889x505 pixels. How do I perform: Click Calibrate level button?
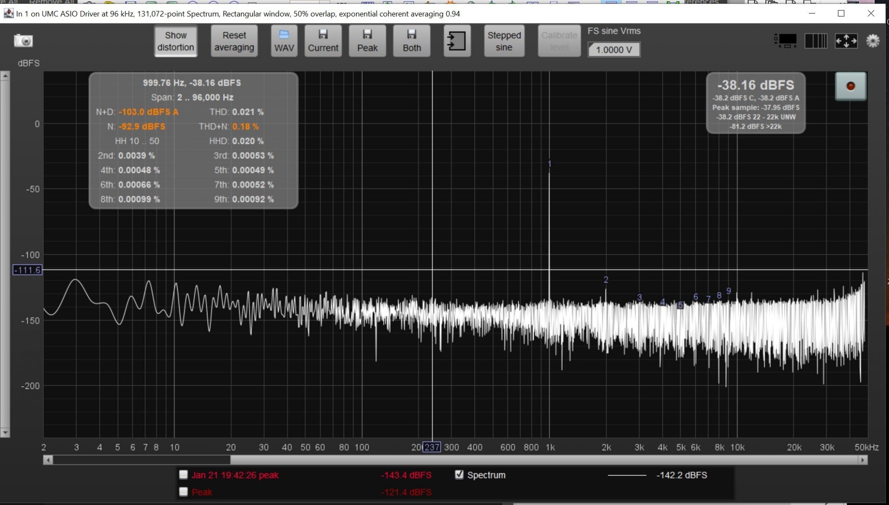[x=559, y=41]
